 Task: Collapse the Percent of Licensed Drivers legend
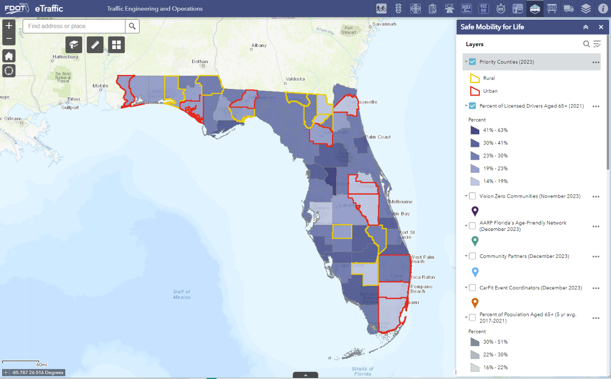click(x=466, y=106)
